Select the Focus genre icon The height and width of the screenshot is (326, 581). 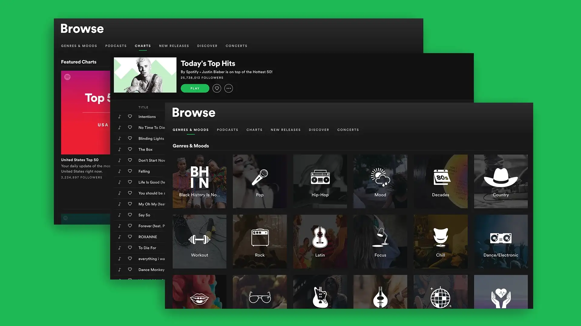380,241
